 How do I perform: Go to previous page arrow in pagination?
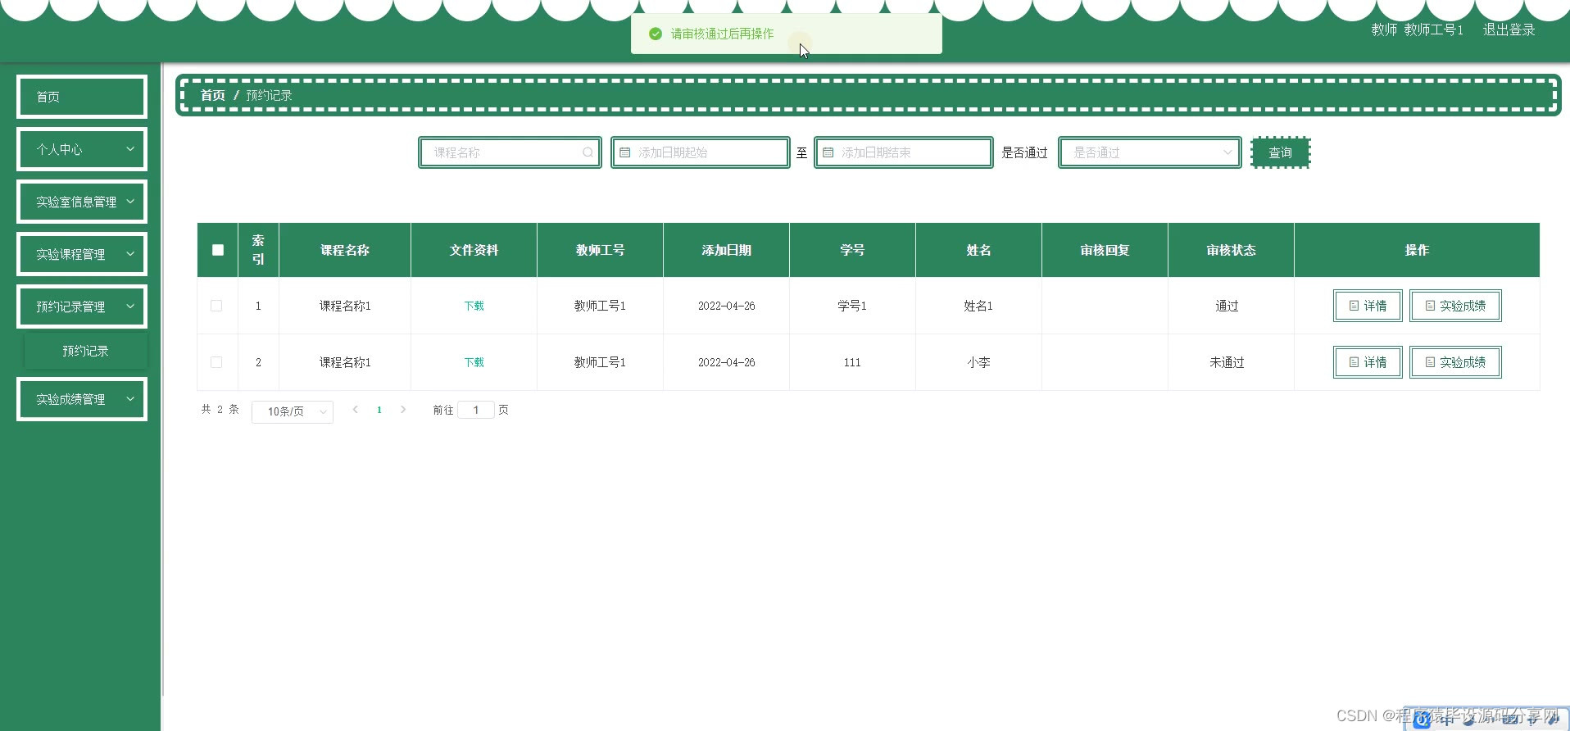point(356,410)
